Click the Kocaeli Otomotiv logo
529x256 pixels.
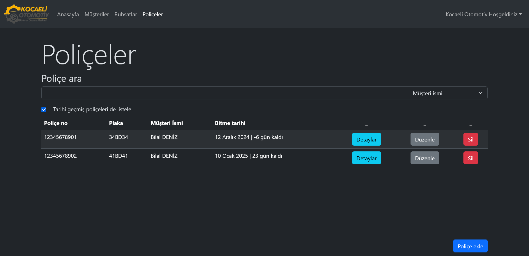click(x=26, y=14)
